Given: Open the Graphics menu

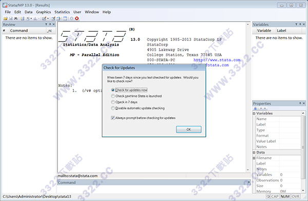Looking at the screenshot, I should [x=44, y=12].
